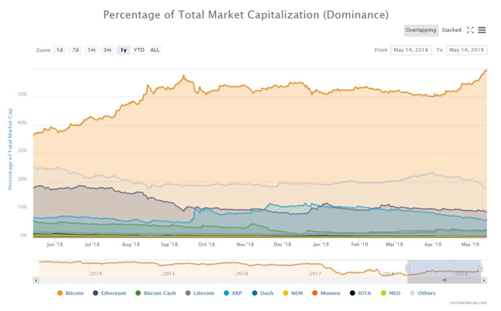Screen dimensions: 501x311
Task: Toggle the XRP legend item
Action: click(x=233, y=293)
